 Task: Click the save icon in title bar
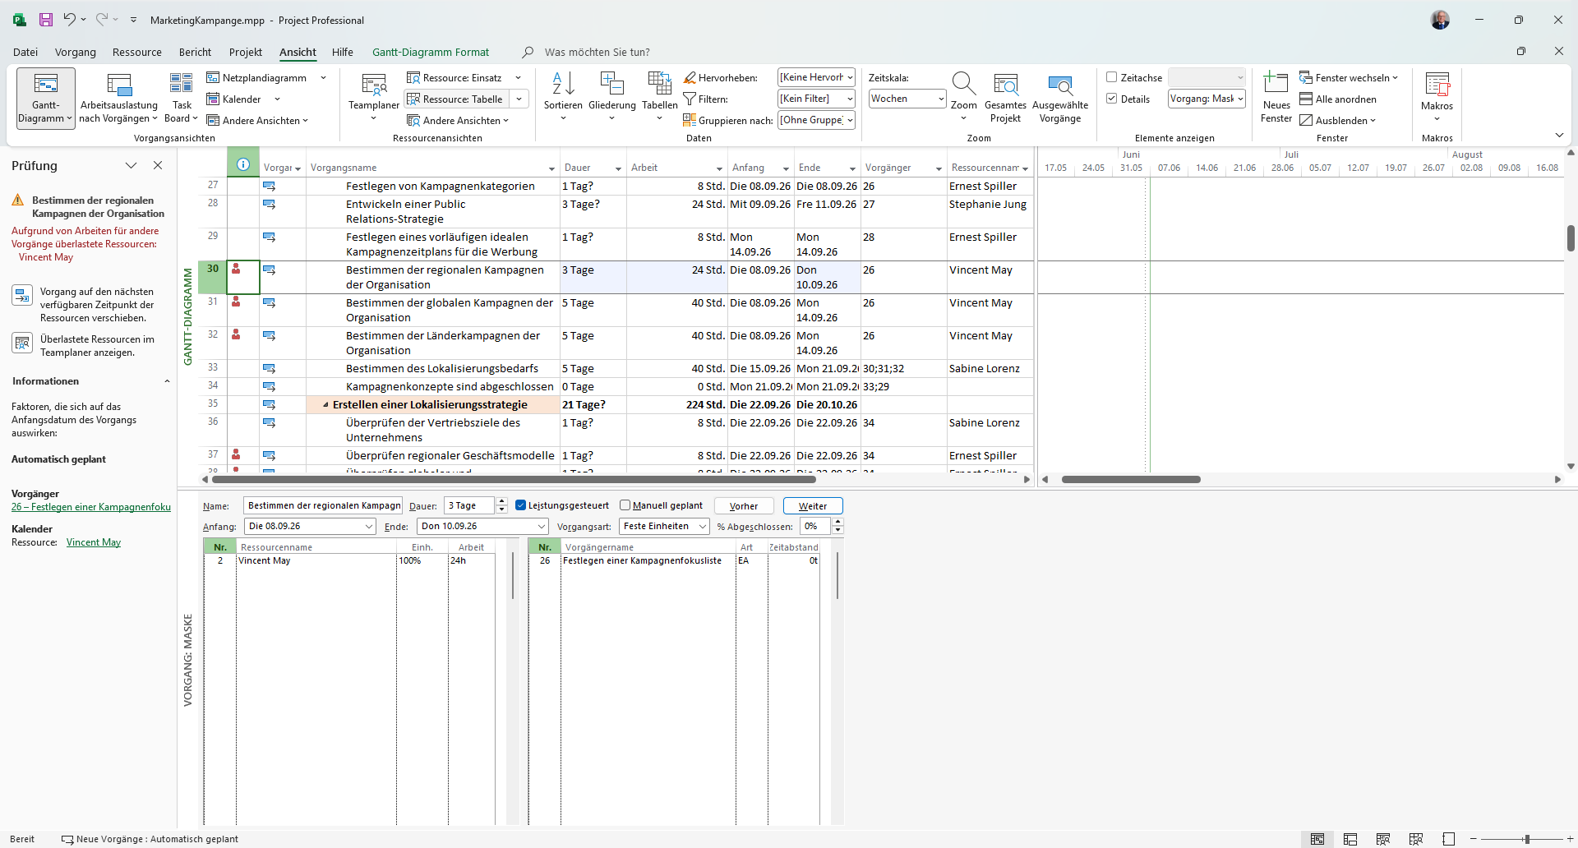[45, 20]
